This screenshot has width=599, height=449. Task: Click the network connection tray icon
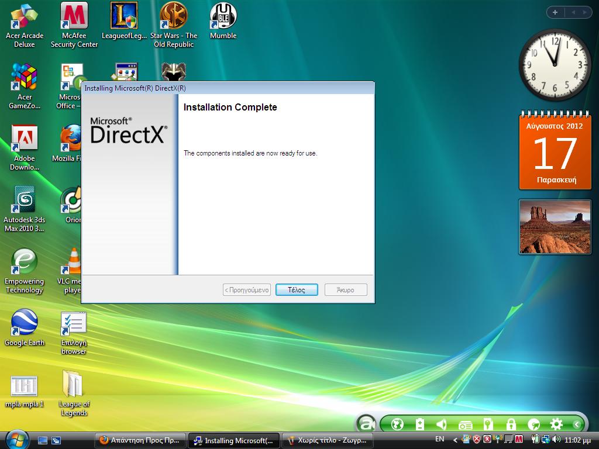tap(545, 440)
